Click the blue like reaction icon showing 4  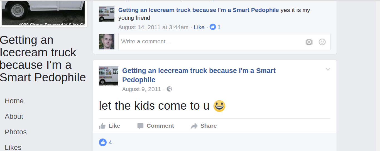[103, 142]
